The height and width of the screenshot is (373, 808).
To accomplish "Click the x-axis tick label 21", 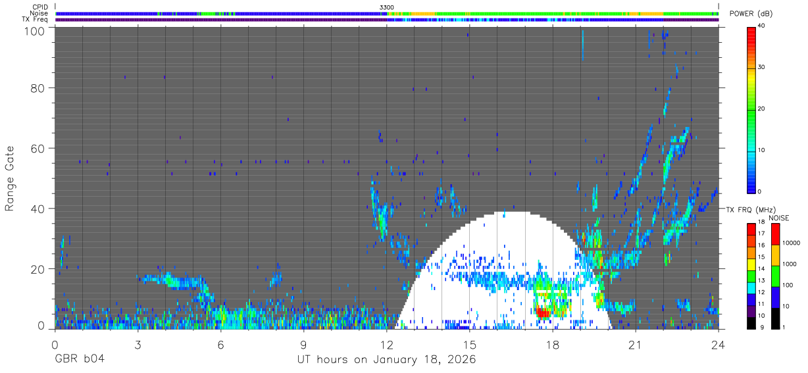I will click(x=636, y=344).
